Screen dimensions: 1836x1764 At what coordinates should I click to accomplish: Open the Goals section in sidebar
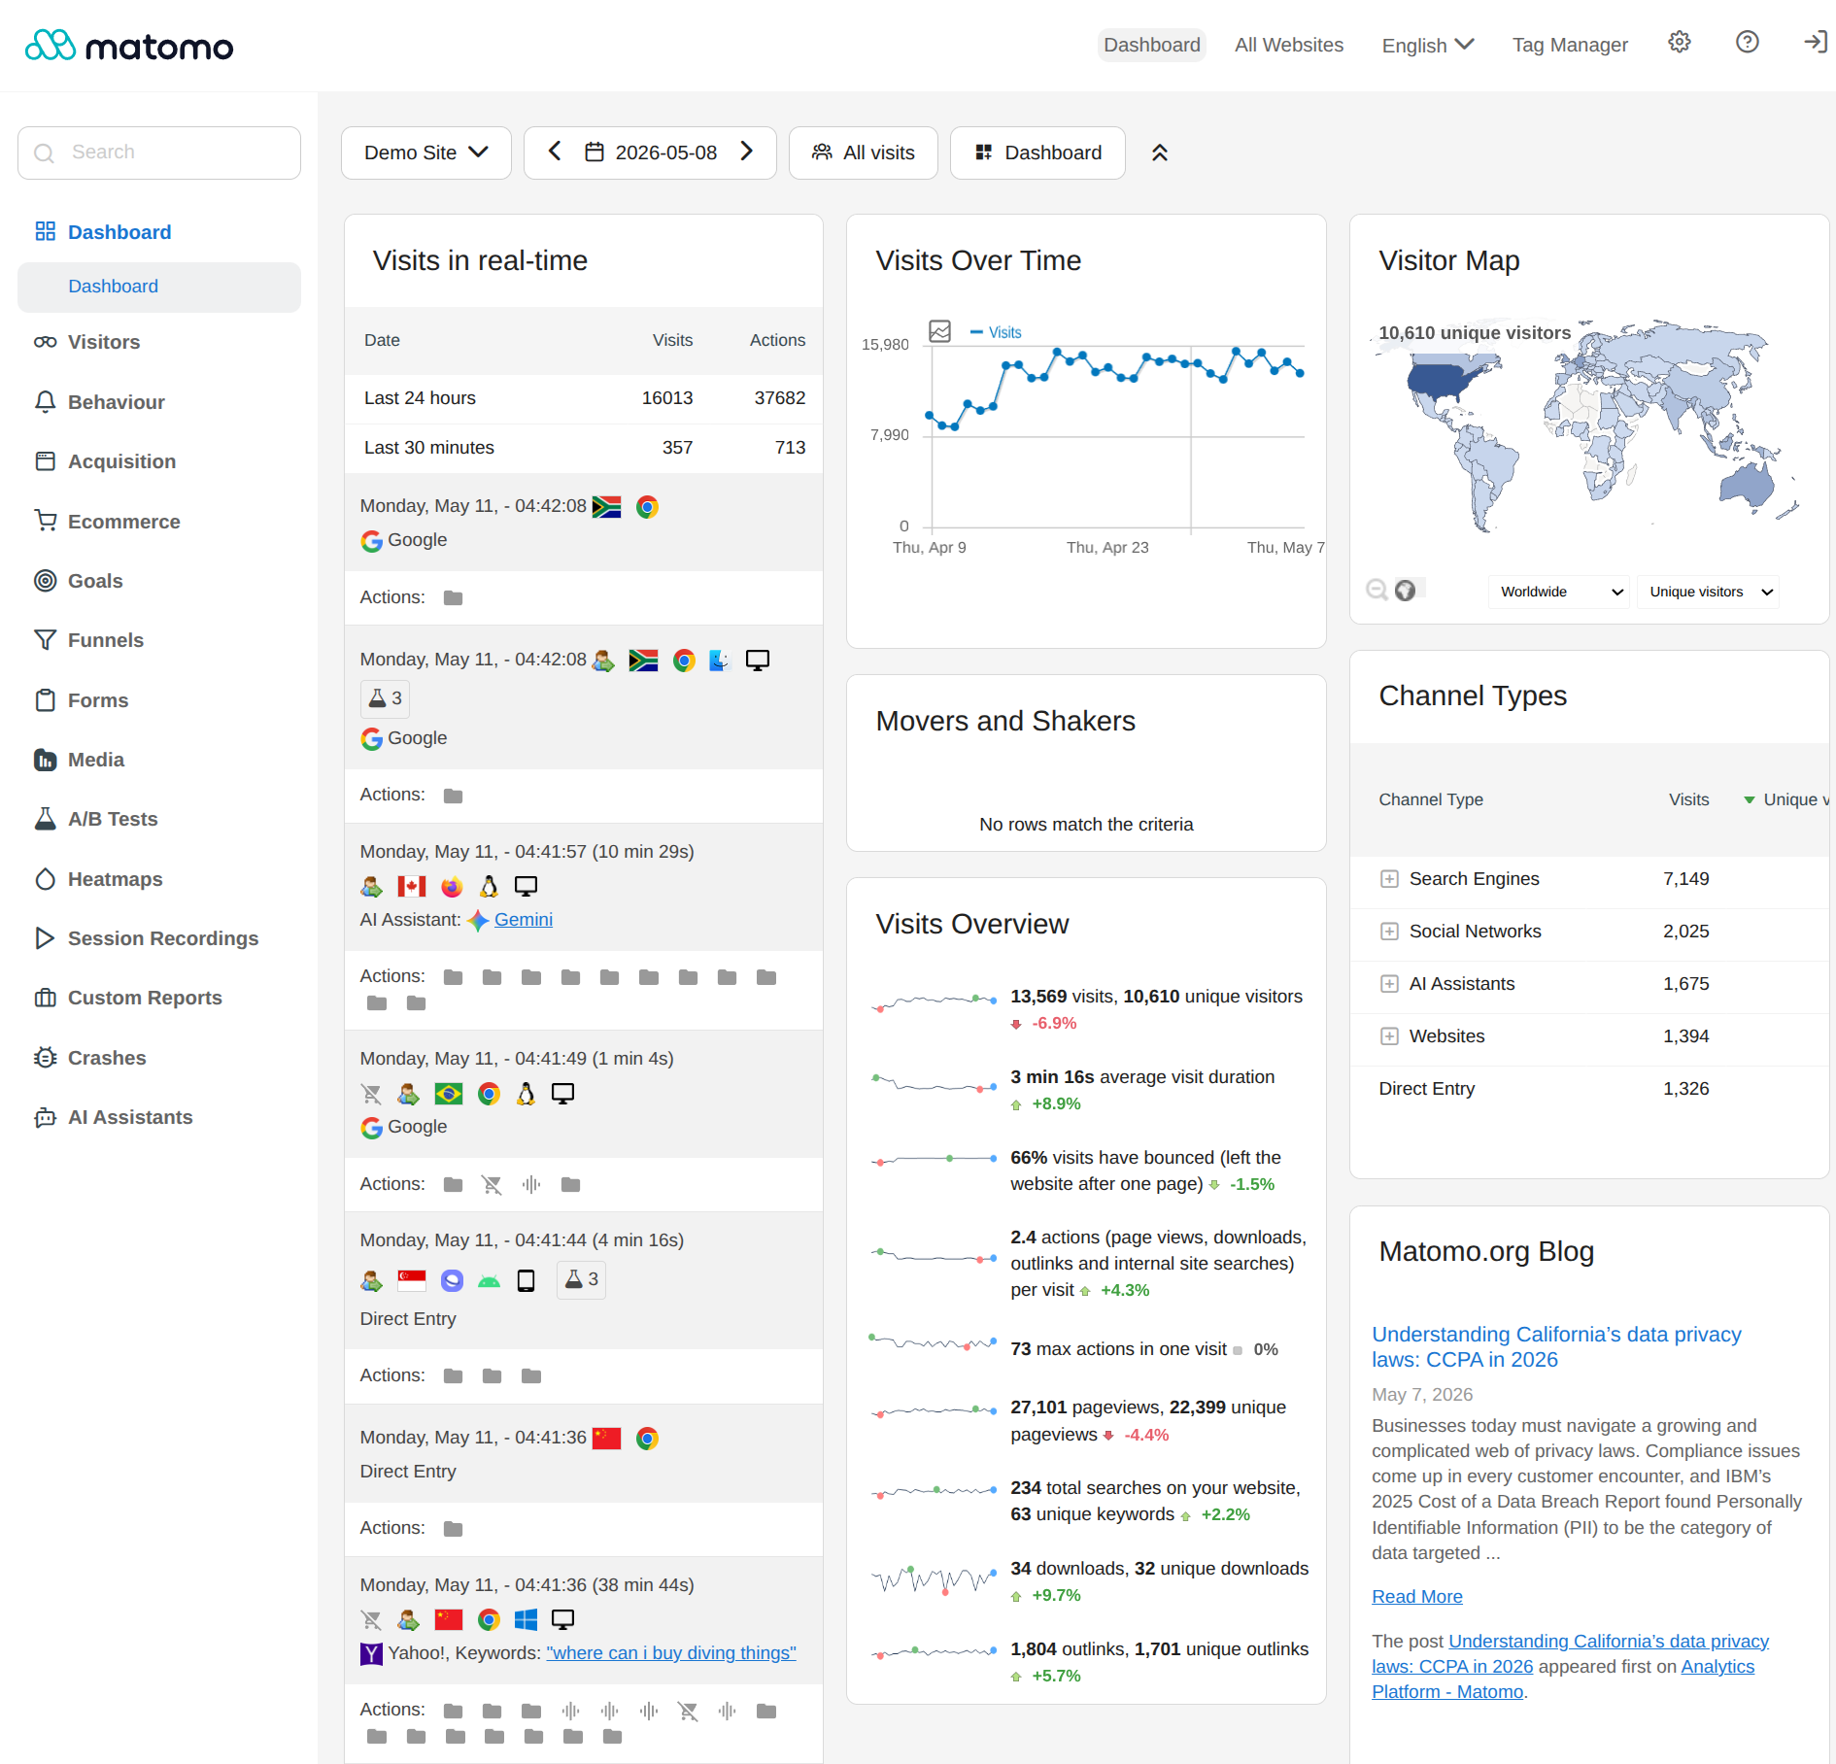click(95, 581)
